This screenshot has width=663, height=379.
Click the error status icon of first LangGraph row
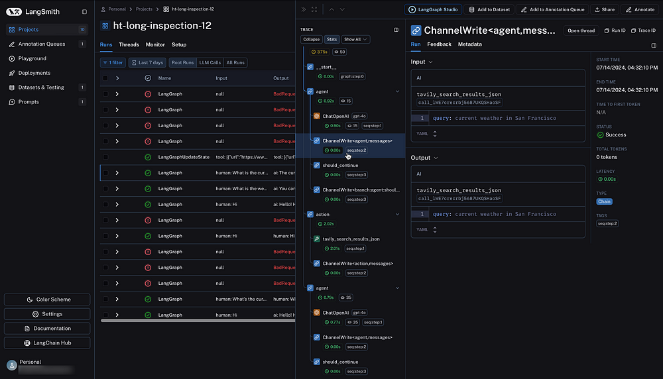tap(148, 94)
